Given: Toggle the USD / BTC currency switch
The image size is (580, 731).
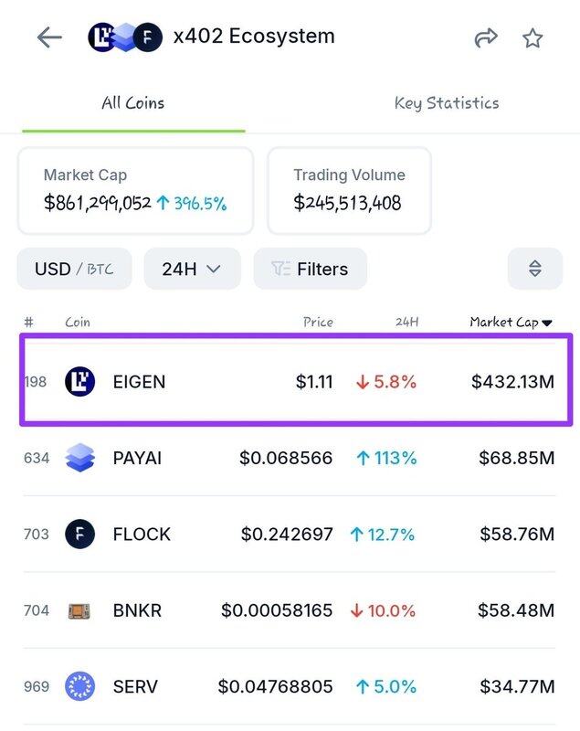Looking at the screenshot, I should pos(74,269).
